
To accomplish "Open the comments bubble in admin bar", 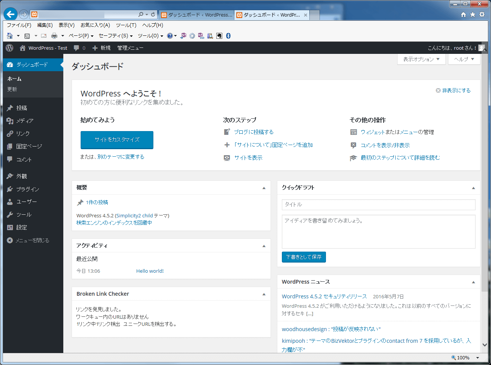I will point(79,48).
